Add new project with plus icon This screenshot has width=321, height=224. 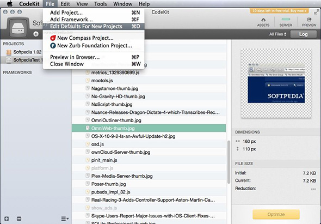tap(7, 219)
